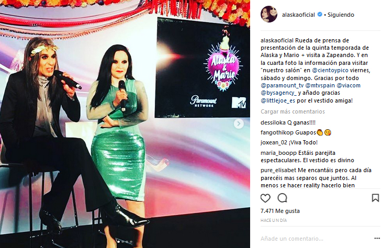Open the three-dot more options menu

click(377, 239)
